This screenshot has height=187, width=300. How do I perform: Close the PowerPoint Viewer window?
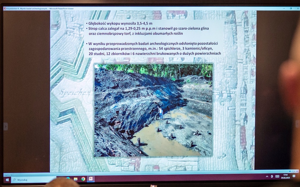click(x=298, y=8)
